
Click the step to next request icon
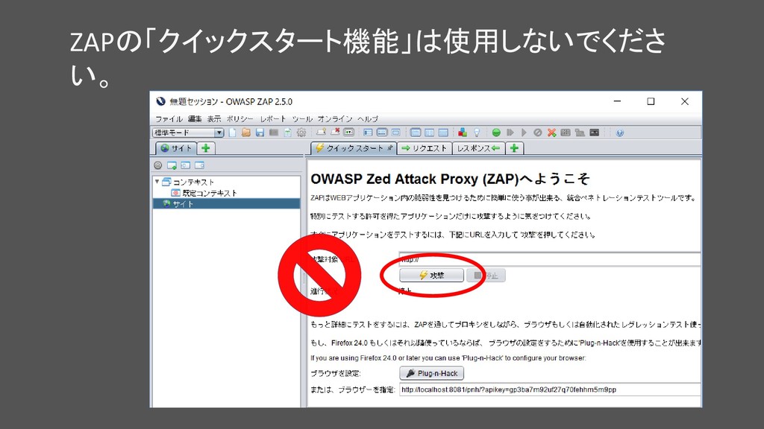510,133
